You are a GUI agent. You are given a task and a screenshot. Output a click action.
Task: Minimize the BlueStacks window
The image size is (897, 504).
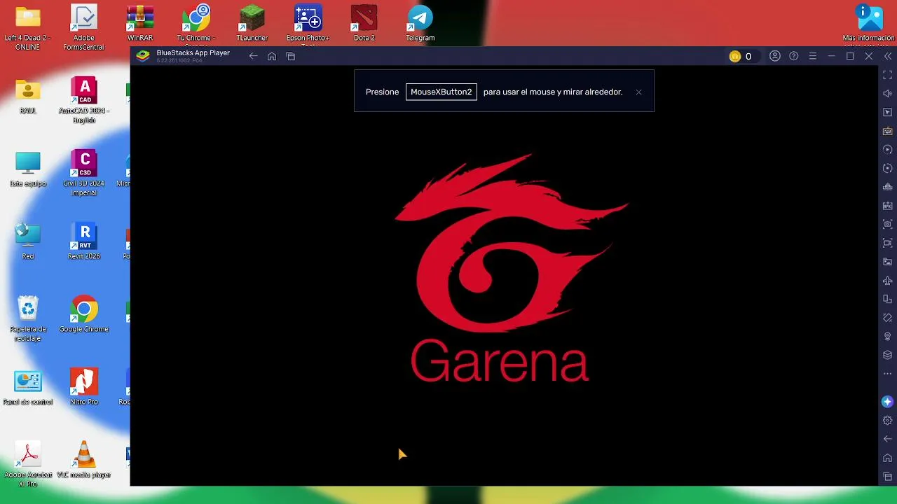click(832, 56)
